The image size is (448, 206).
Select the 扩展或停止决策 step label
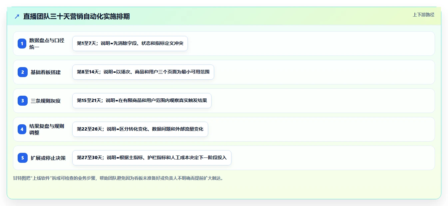(48, 158)
